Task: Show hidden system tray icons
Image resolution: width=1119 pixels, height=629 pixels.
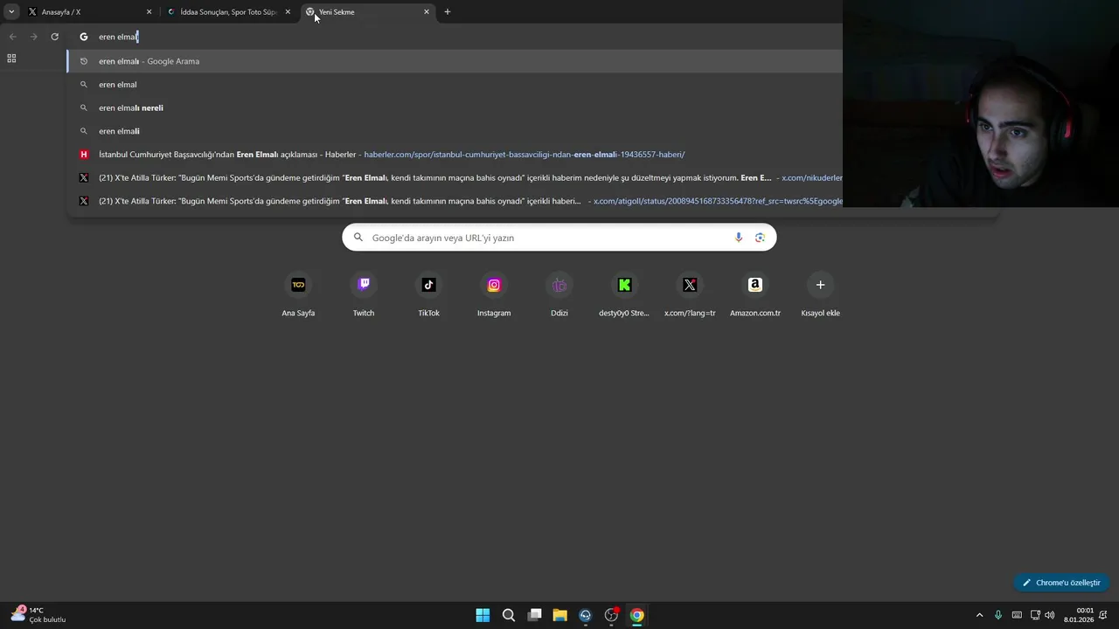Action: [979, 615]
